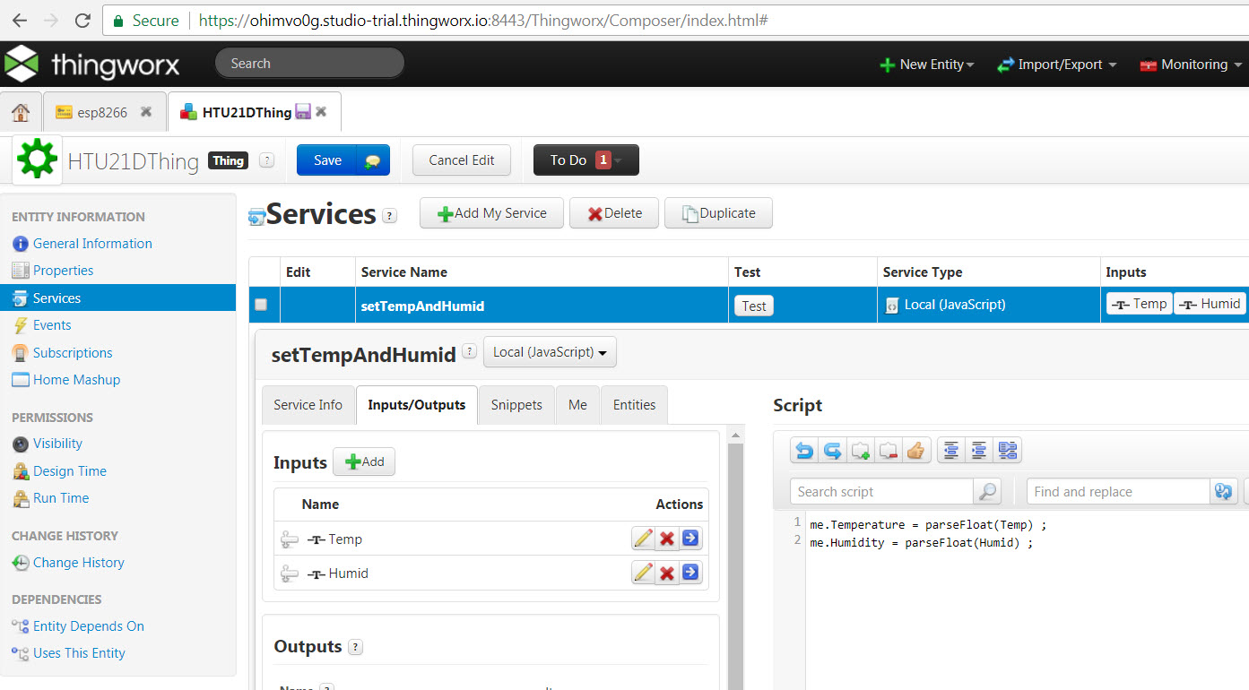
Task: Open save-with-comment split button
Action: [x=373, y=160]
